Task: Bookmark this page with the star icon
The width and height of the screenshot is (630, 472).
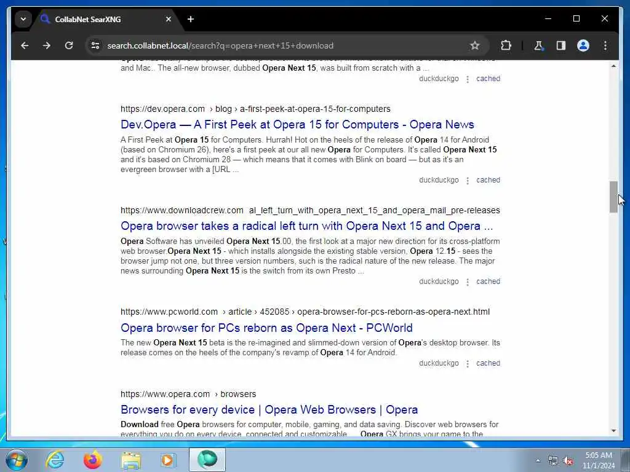Action: coord(474,45)
